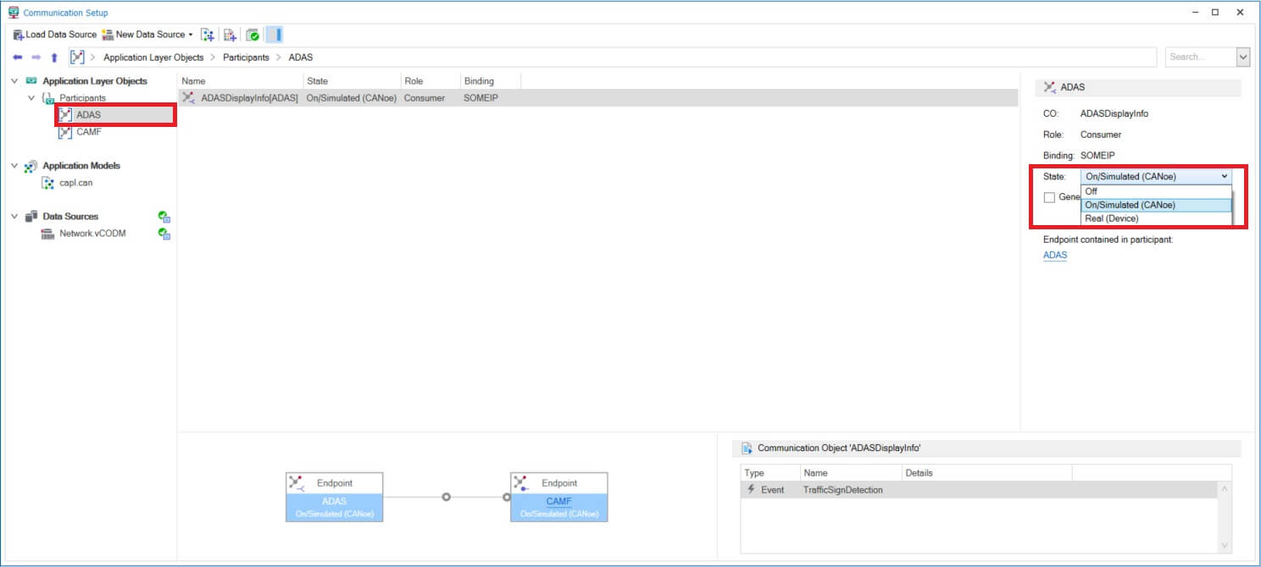Select Off in the State dropdown
Screen dimensions: 1261x567
tap(1092, 191)
